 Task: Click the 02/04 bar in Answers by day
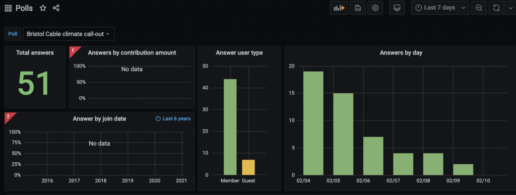pyautogui.click(x=313, y=123)
